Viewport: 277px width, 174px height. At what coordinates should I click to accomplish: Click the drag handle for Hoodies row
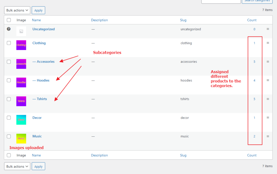pos(268,80)
